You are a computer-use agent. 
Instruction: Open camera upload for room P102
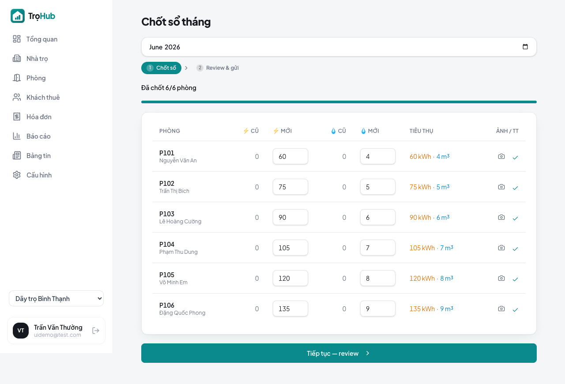click(501, 187)
